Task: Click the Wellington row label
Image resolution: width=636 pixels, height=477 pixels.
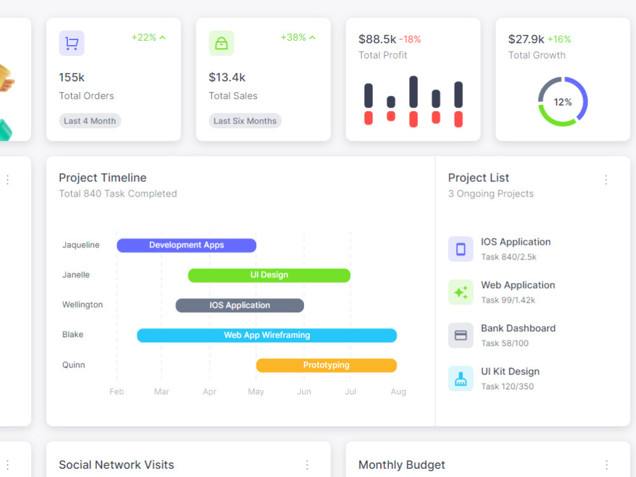Action: tap(82, 305)
